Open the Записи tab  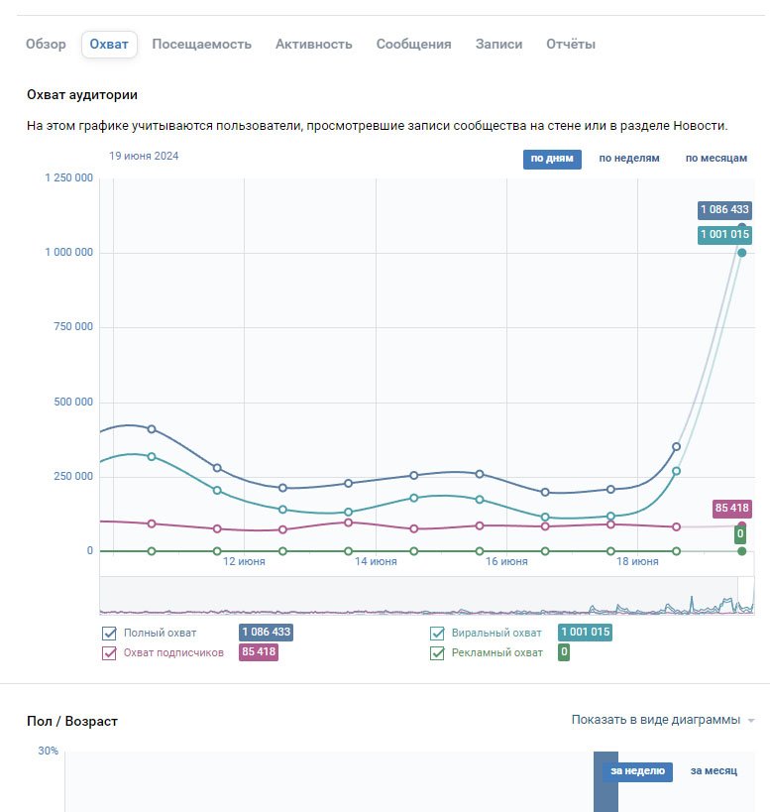[498, 45]
